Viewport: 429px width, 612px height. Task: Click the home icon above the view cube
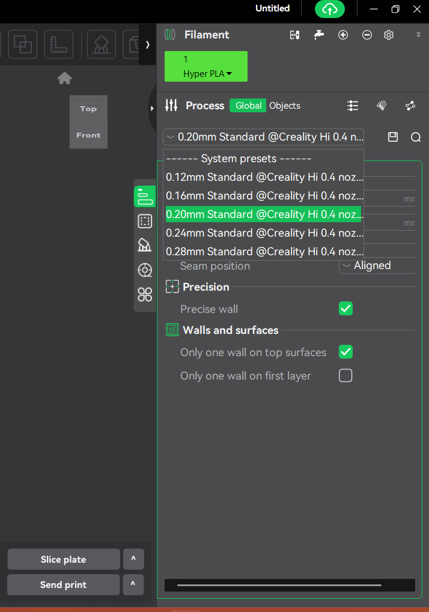[64, 78]
